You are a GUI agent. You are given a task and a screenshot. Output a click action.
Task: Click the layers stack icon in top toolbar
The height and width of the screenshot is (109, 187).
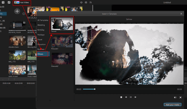click(81, 2)
